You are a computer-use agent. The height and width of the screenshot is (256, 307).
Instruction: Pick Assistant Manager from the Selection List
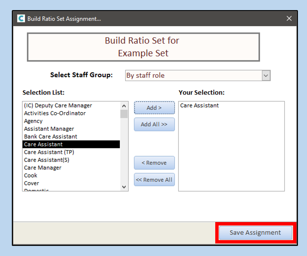point(49,129)
